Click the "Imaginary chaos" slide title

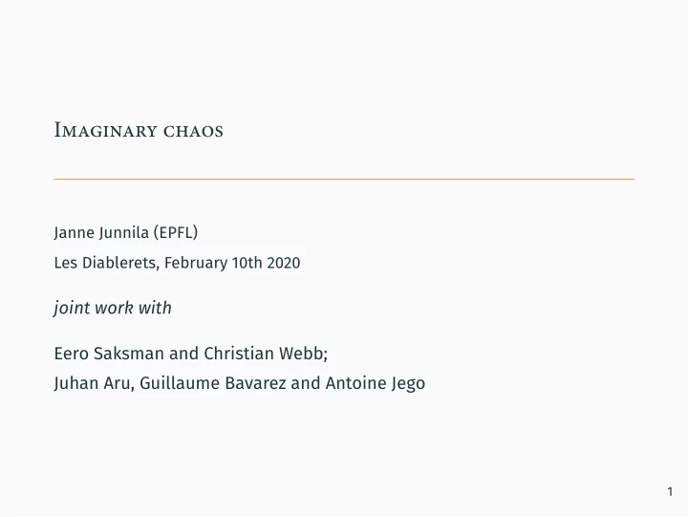139,130
